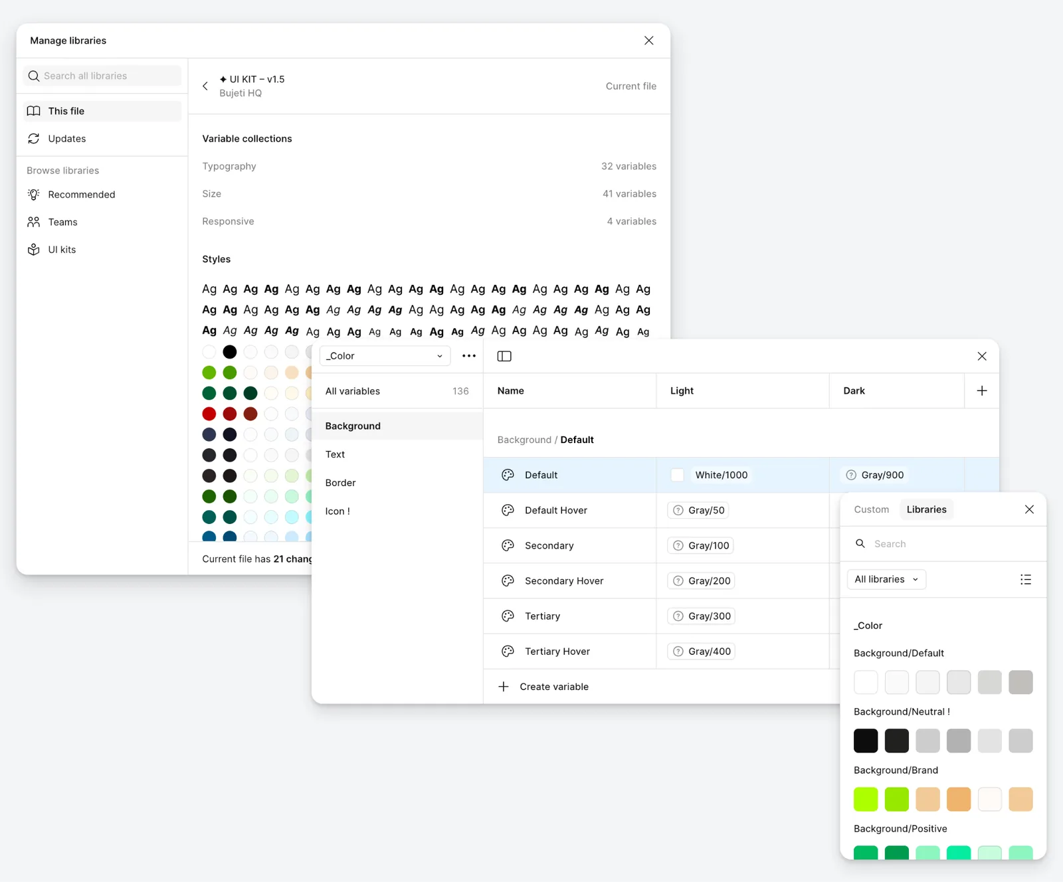The width and height of the screenshot is (1063, 882).
Task: Select the Text variable group
Action: tap(397, 454)
